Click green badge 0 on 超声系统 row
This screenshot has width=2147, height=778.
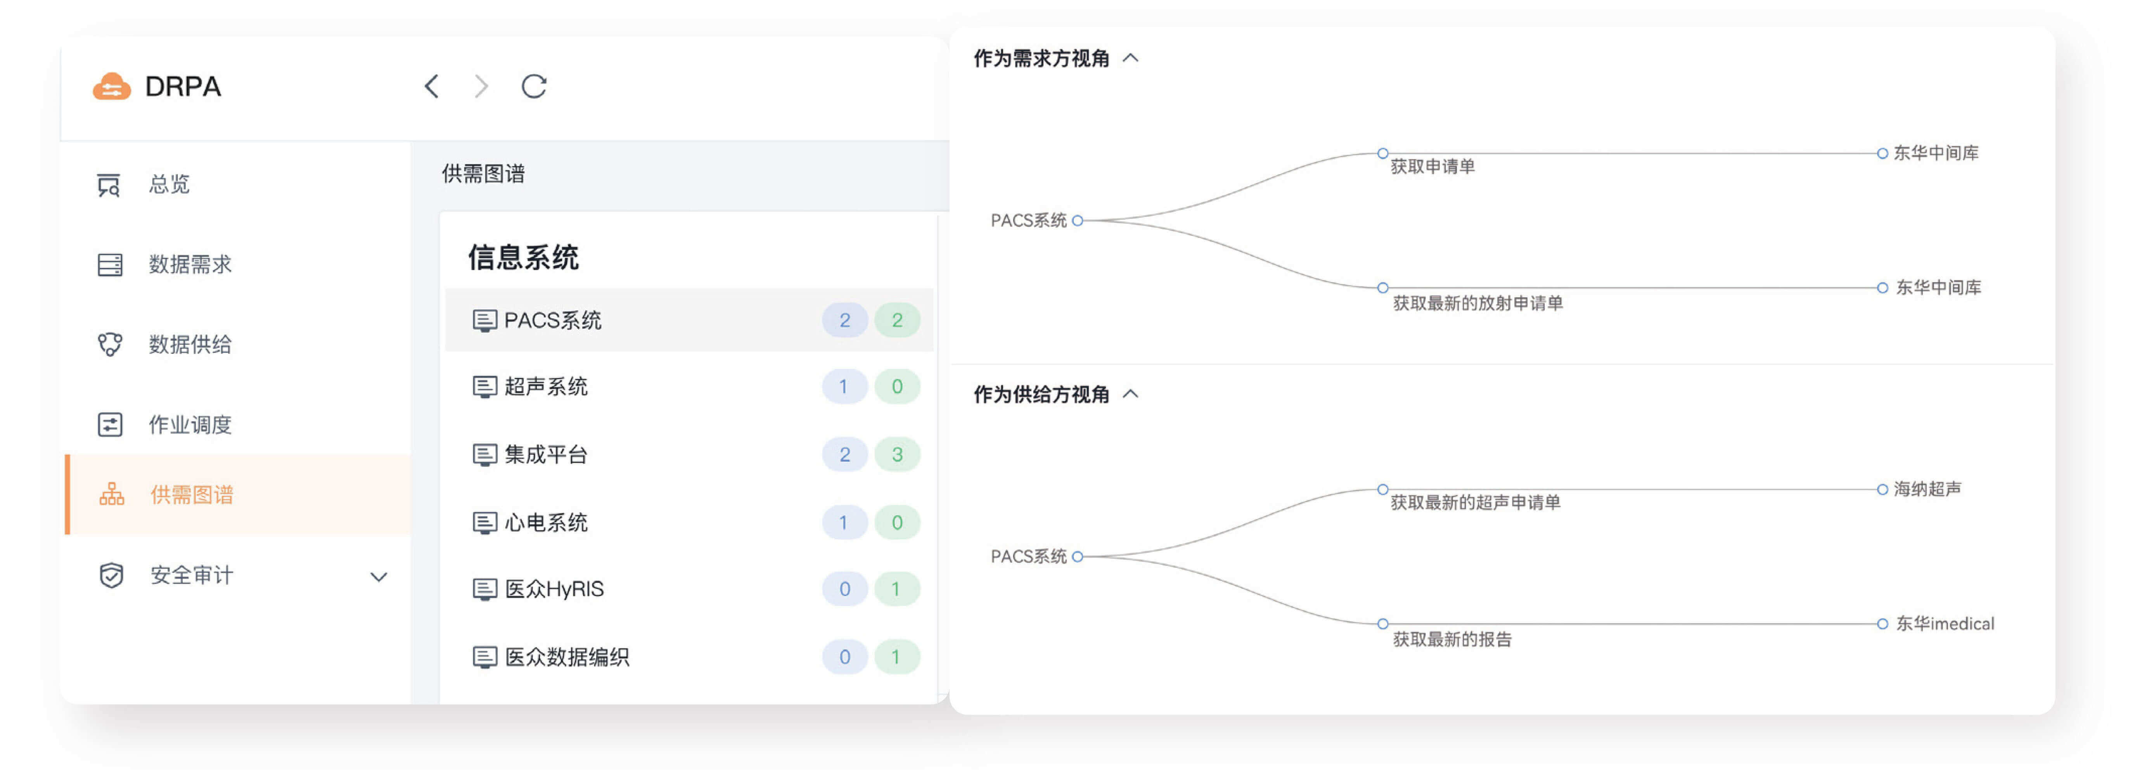click(897, 387)
